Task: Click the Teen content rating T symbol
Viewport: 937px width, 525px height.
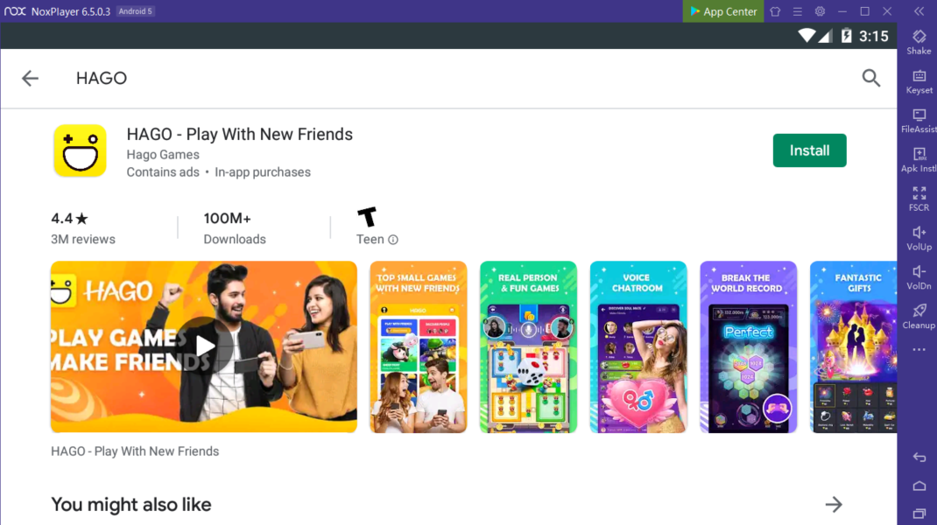Action: tap(367, 217)
